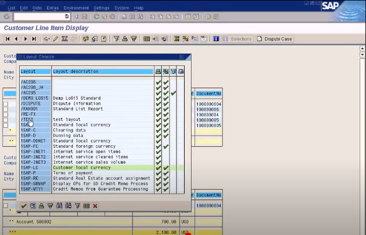Click green Back arrow in standard toolbar

pyautogui.click(x=96, y=16)
